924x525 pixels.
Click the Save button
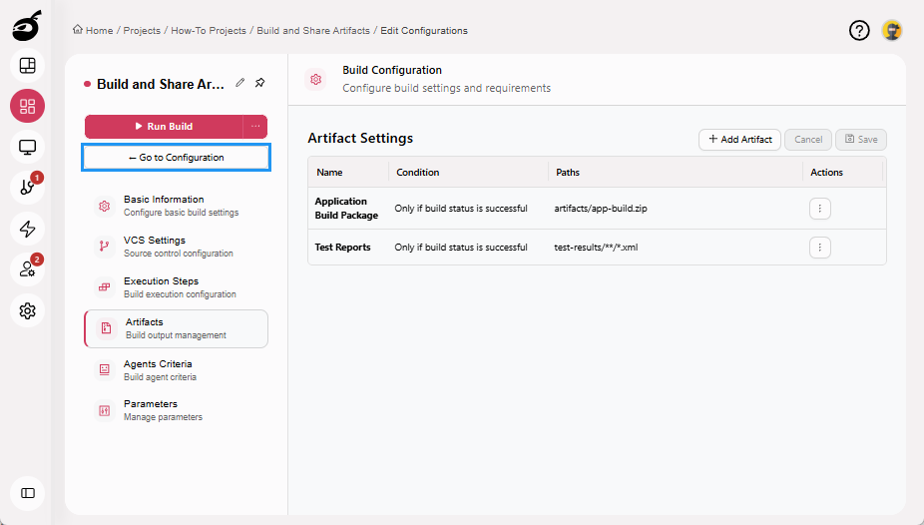861,140
